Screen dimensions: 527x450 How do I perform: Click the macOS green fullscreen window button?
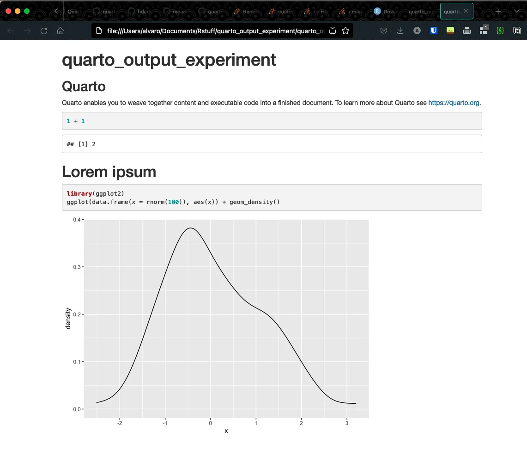(x=27, y=11)
